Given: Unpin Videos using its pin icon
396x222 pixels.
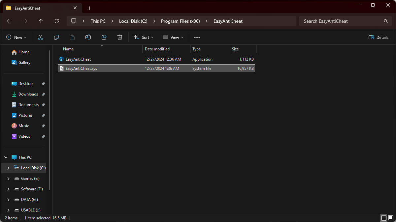Looking at the screenshot, I should (43, 136).
